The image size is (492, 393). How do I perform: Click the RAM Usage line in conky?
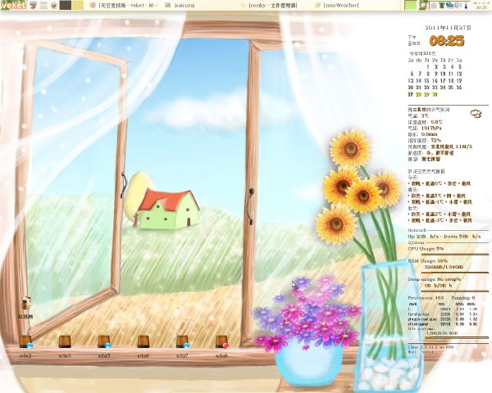point(428,260)
